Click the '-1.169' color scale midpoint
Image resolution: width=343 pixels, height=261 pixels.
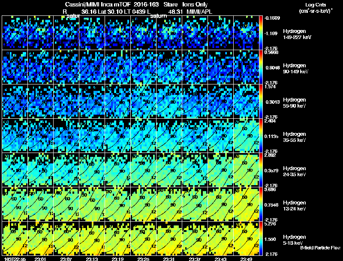point(271,33)
